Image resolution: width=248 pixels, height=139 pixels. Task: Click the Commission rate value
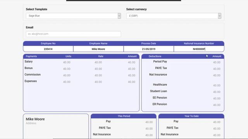(98, 75)
